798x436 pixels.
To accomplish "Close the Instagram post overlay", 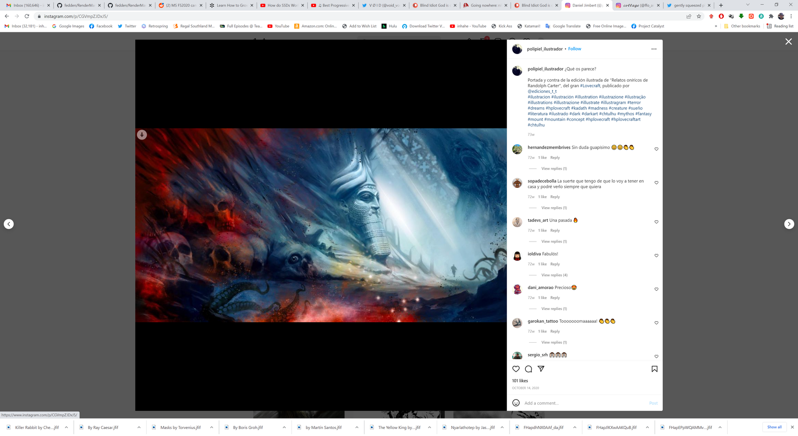I will [788, 41].
